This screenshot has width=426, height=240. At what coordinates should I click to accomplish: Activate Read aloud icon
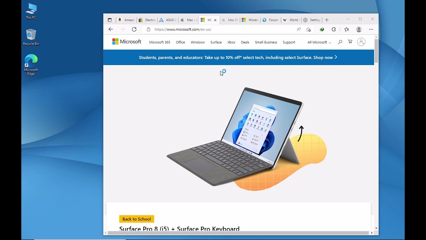coord(299,29)
